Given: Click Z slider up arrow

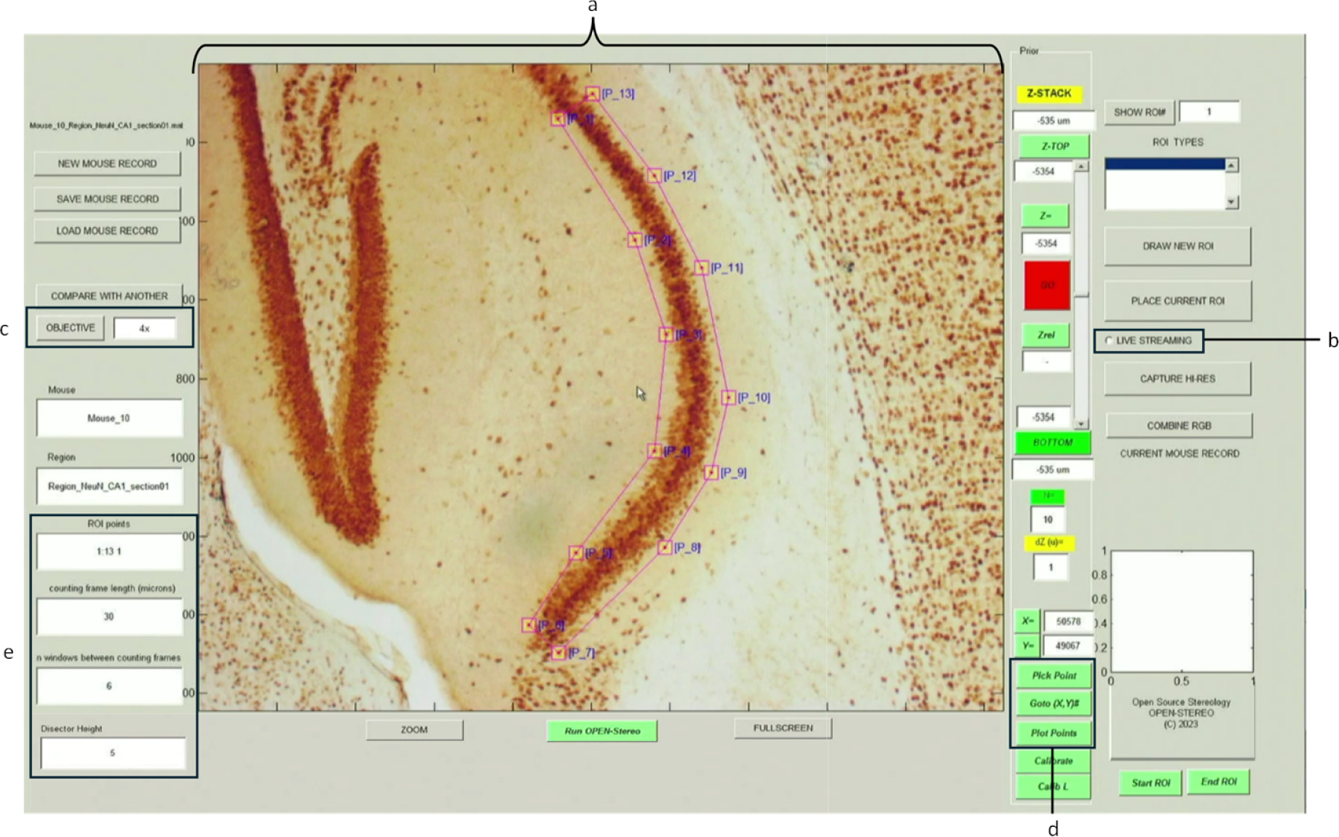Looking at the screenshot, I should [x=1081, y=167].
